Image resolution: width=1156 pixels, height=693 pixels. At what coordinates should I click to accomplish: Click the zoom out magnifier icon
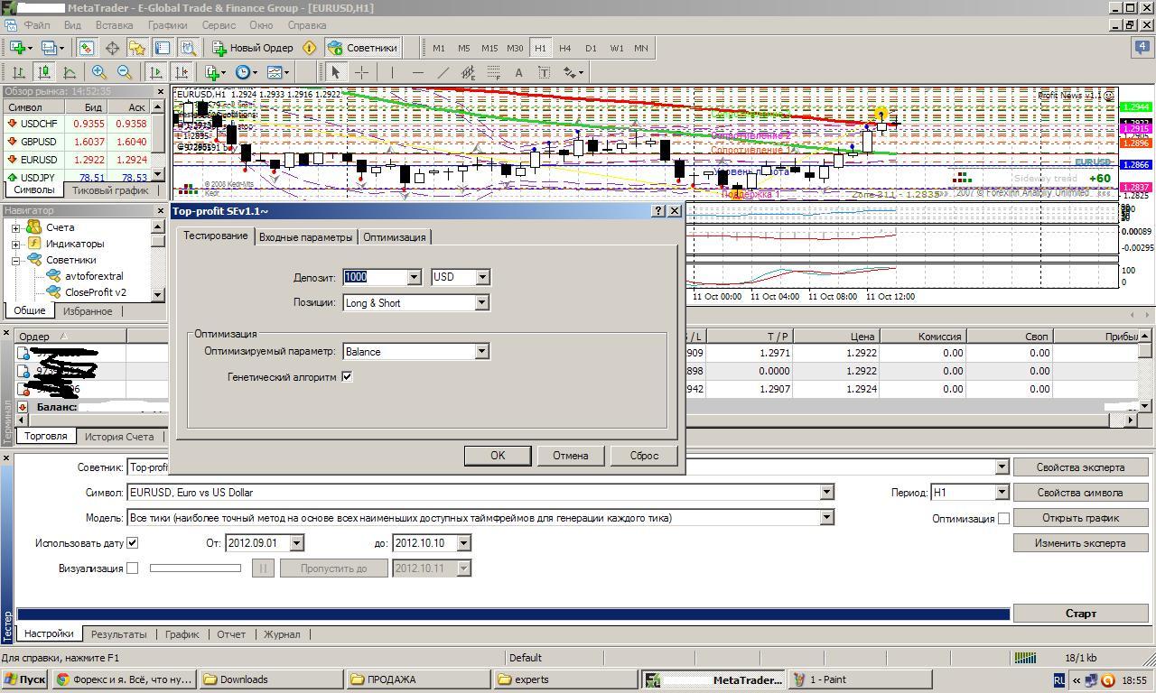(x=124, y=72)
